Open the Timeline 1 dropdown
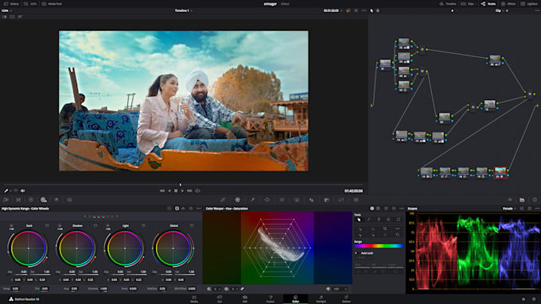The image size is (541, 304). [183, 10]
